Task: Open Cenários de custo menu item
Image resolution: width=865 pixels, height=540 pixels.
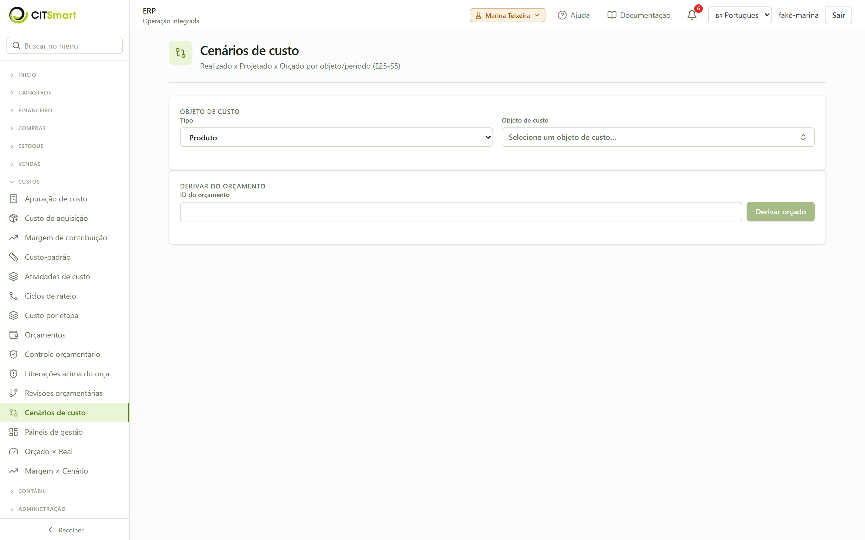Action: pyautogui.click(x=65, y=413)
